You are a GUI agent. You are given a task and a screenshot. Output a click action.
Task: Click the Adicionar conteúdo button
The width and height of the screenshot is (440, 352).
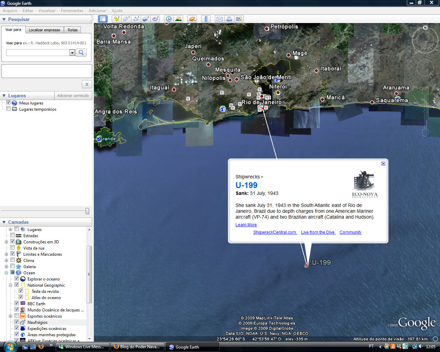click(x=73, y=96)
